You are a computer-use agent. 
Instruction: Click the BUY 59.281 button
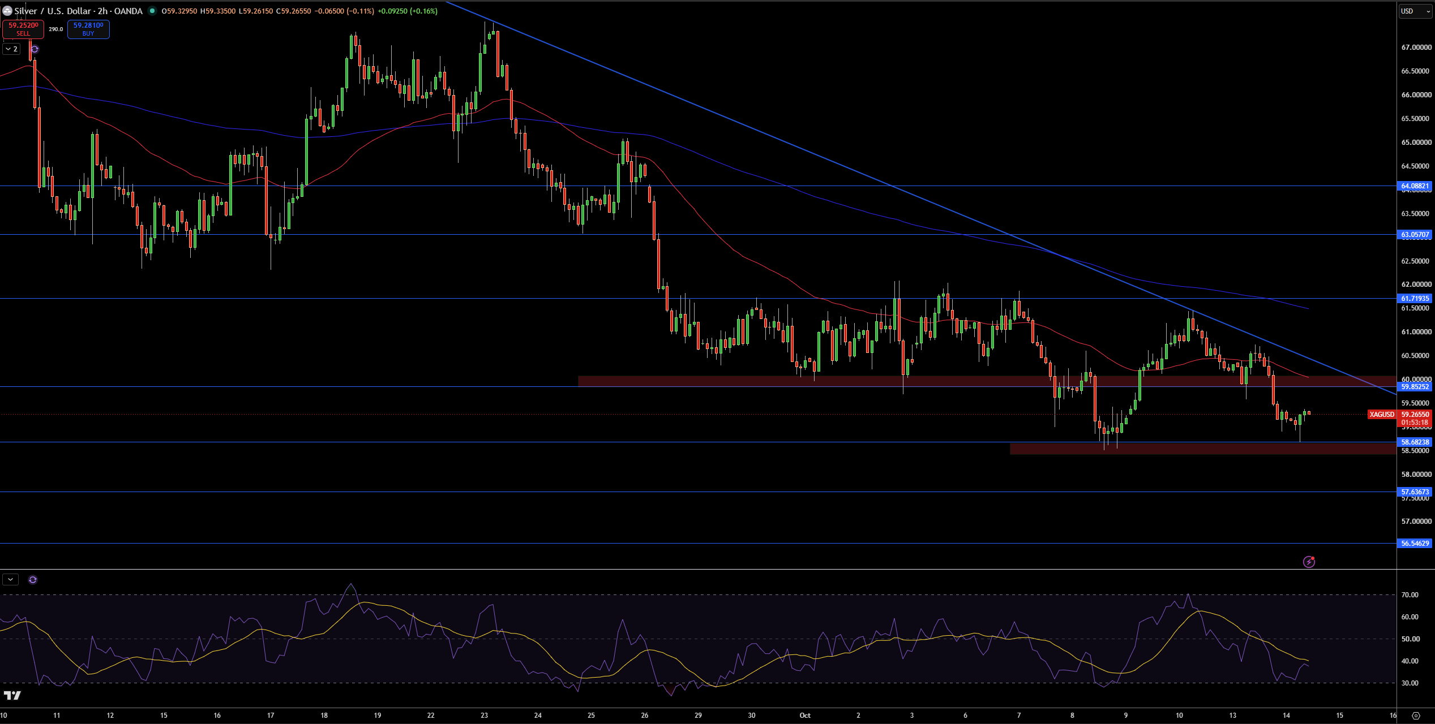point(88,29)
